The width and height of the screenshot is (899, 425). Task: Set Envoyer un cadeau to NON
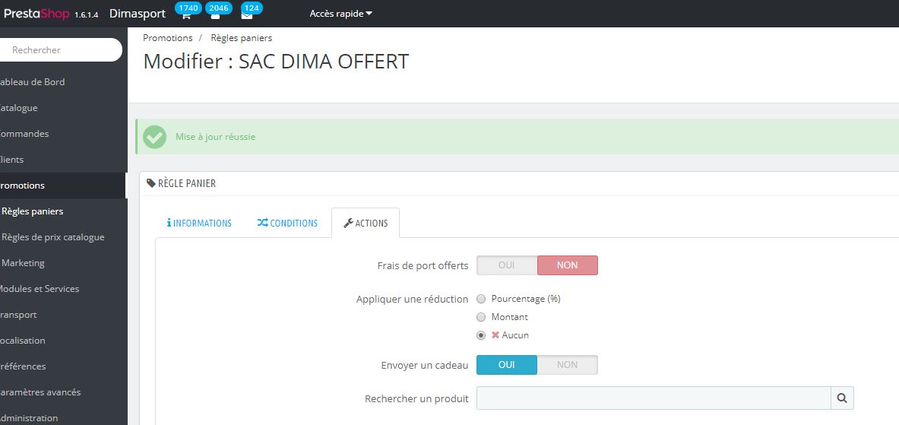567,365
